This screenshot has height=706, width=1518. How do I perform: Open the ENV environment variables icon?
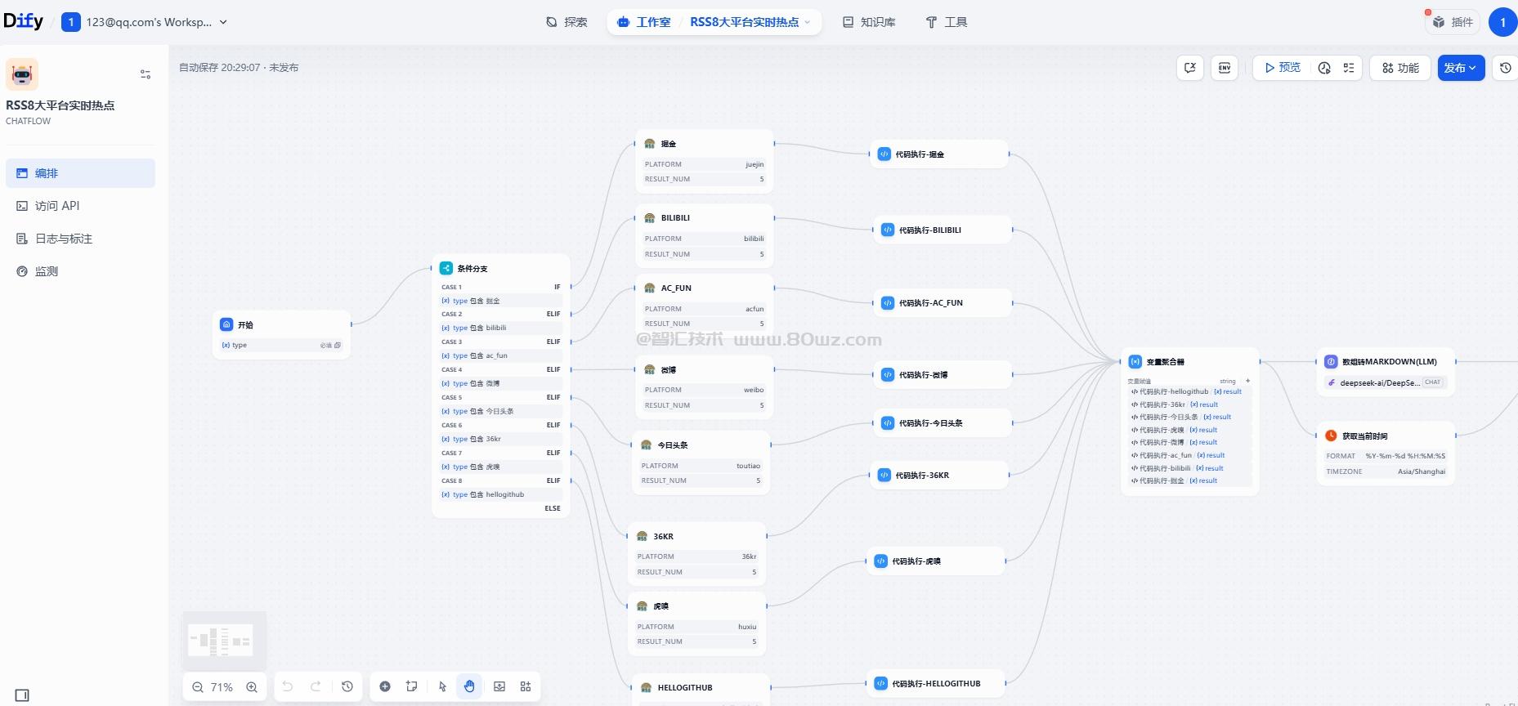click(x=1225, y=68)
